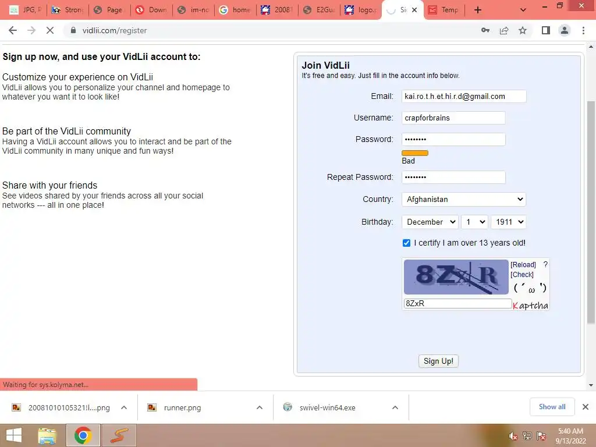
Task: Switch to the JPG tab
Action: click(26, 10)
